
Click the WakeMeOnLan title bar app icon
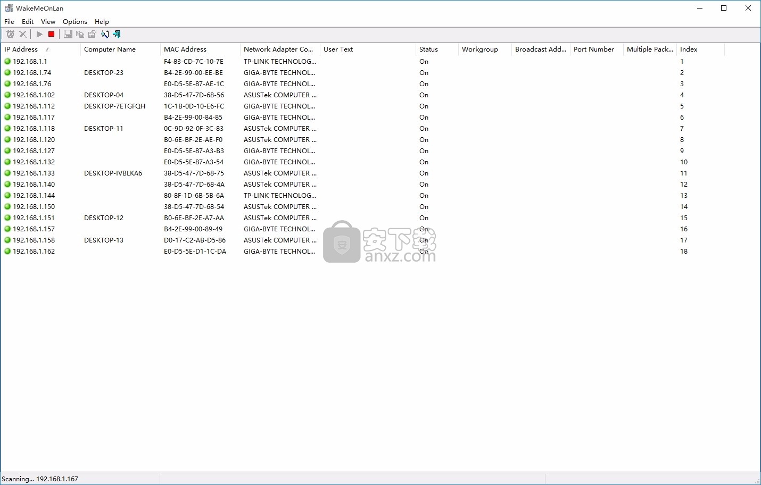(x=9, y=8)
